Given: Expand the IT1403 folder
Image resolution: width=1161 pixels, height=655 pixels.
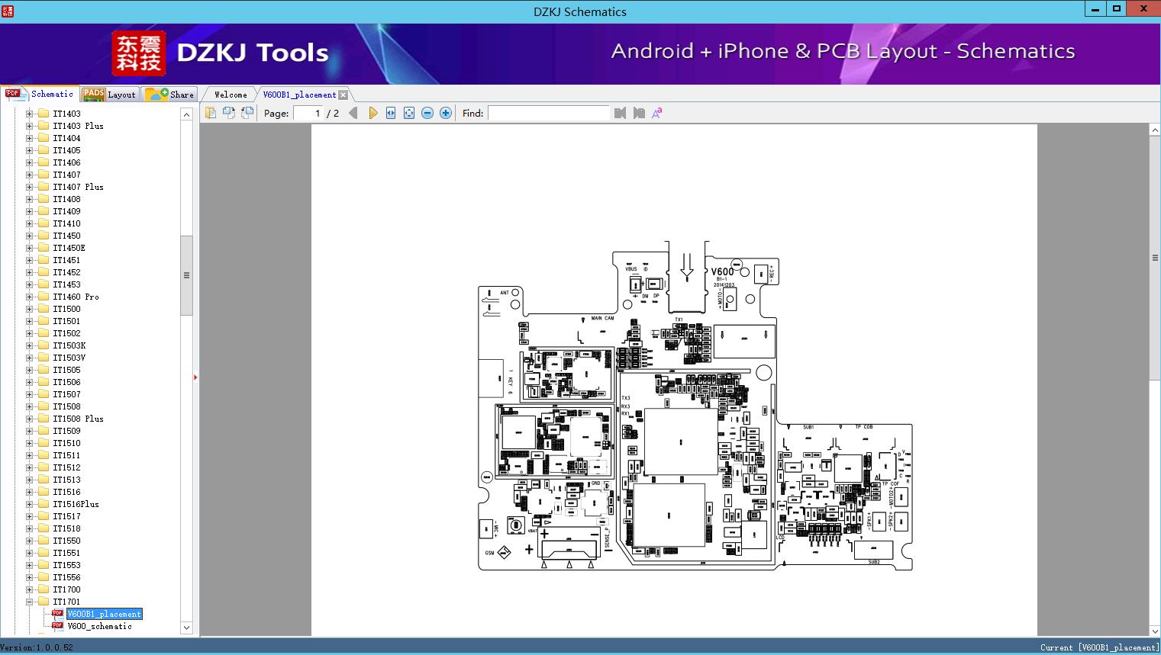Looking at the screenshot, I should coord(30,114).
